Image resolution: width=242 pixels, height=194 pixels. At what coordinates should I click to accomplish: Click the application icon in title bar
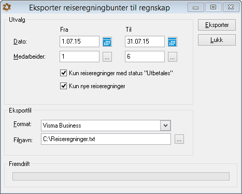pos(7,7)
